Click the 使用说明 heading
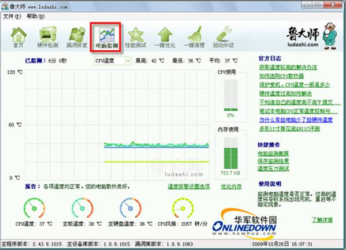This screenshot has width=346, height=250. pos(270,184)
